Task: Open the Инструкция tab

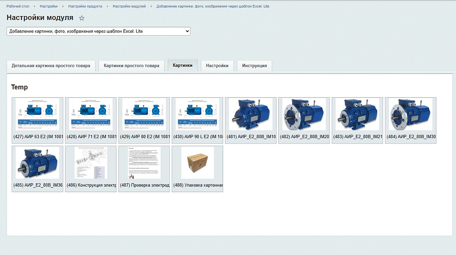Action: click(x=254, y=66)
